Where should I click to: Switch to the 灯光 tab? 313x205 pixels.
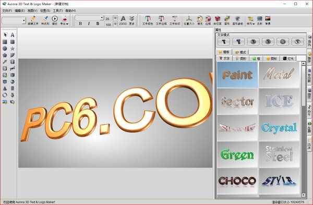[288, 58]
